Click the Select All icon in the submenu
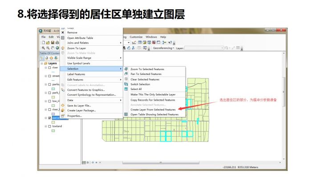 [126, 89]
